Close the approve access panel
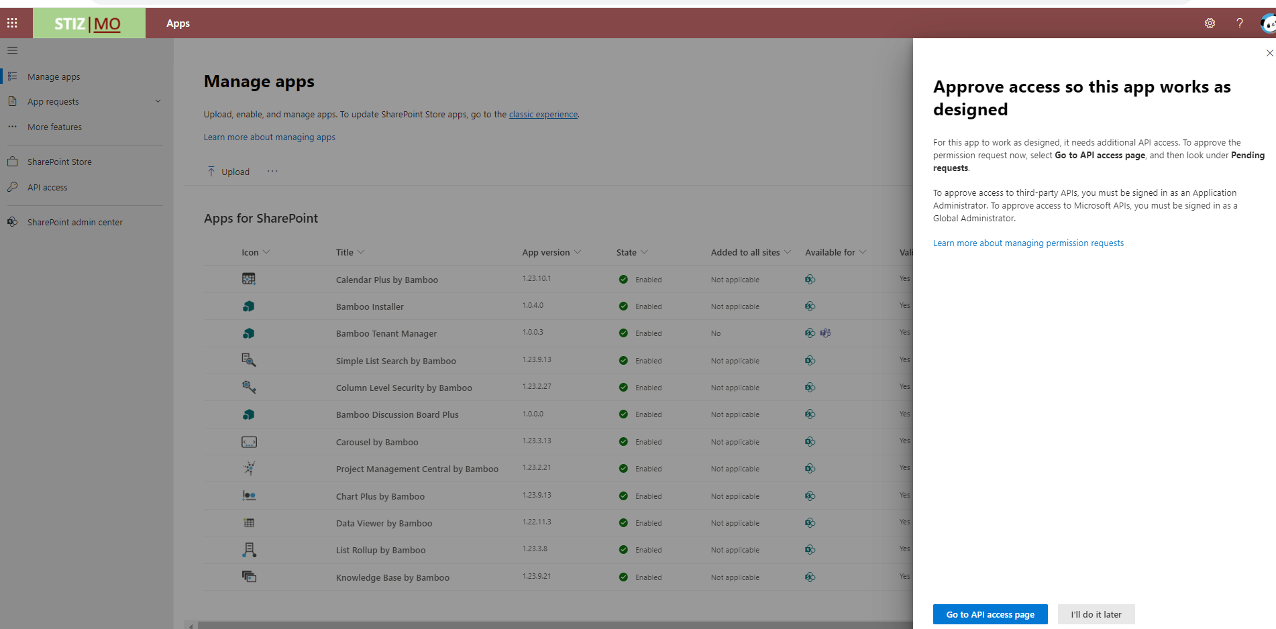The width and height of the screenshot is (1276, 629). 1269,53
